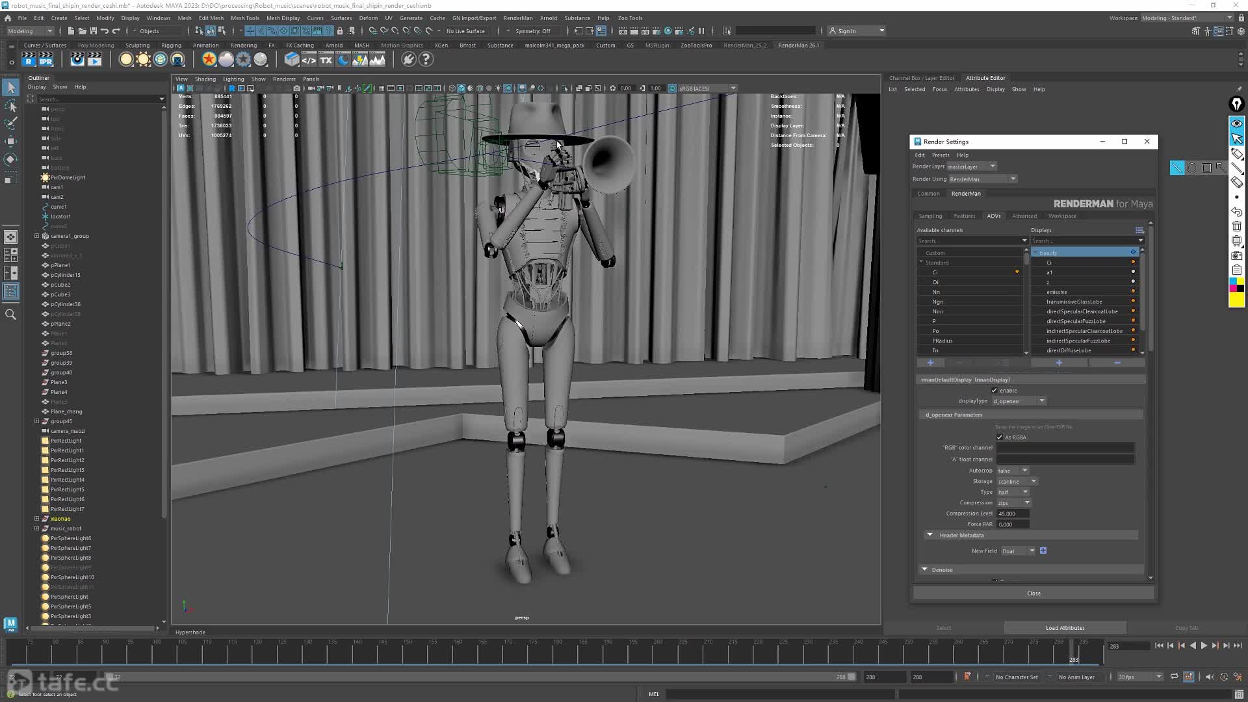Image resolution: width=1248 pixels, height=702 pixels.
Task: Remove display with the blue minus button
Action: point(1117,363)
